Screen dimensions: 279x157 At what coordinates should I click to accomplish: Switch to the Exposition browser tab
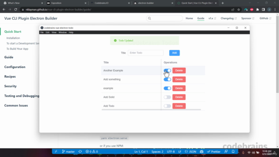coord(67,3)
